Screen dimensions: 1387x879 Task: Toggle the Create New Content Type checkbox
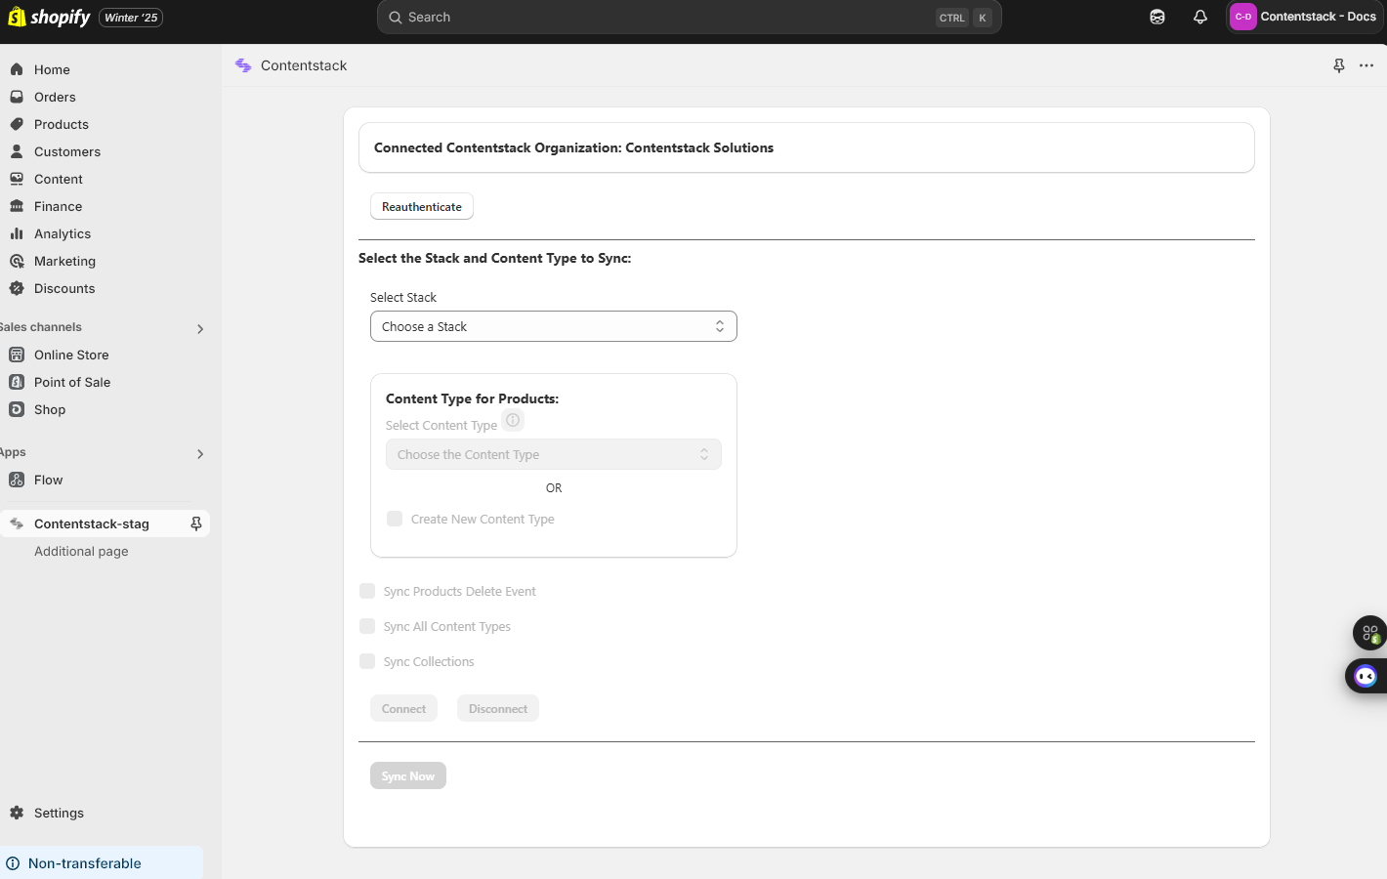click(395, 519)
